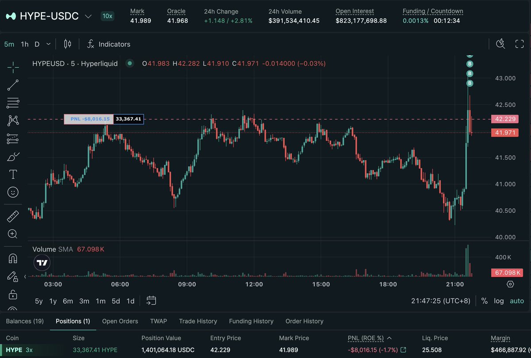Screen dimensions: 531x358
Task: Open the Trade History tab
Action: [198, 321]
